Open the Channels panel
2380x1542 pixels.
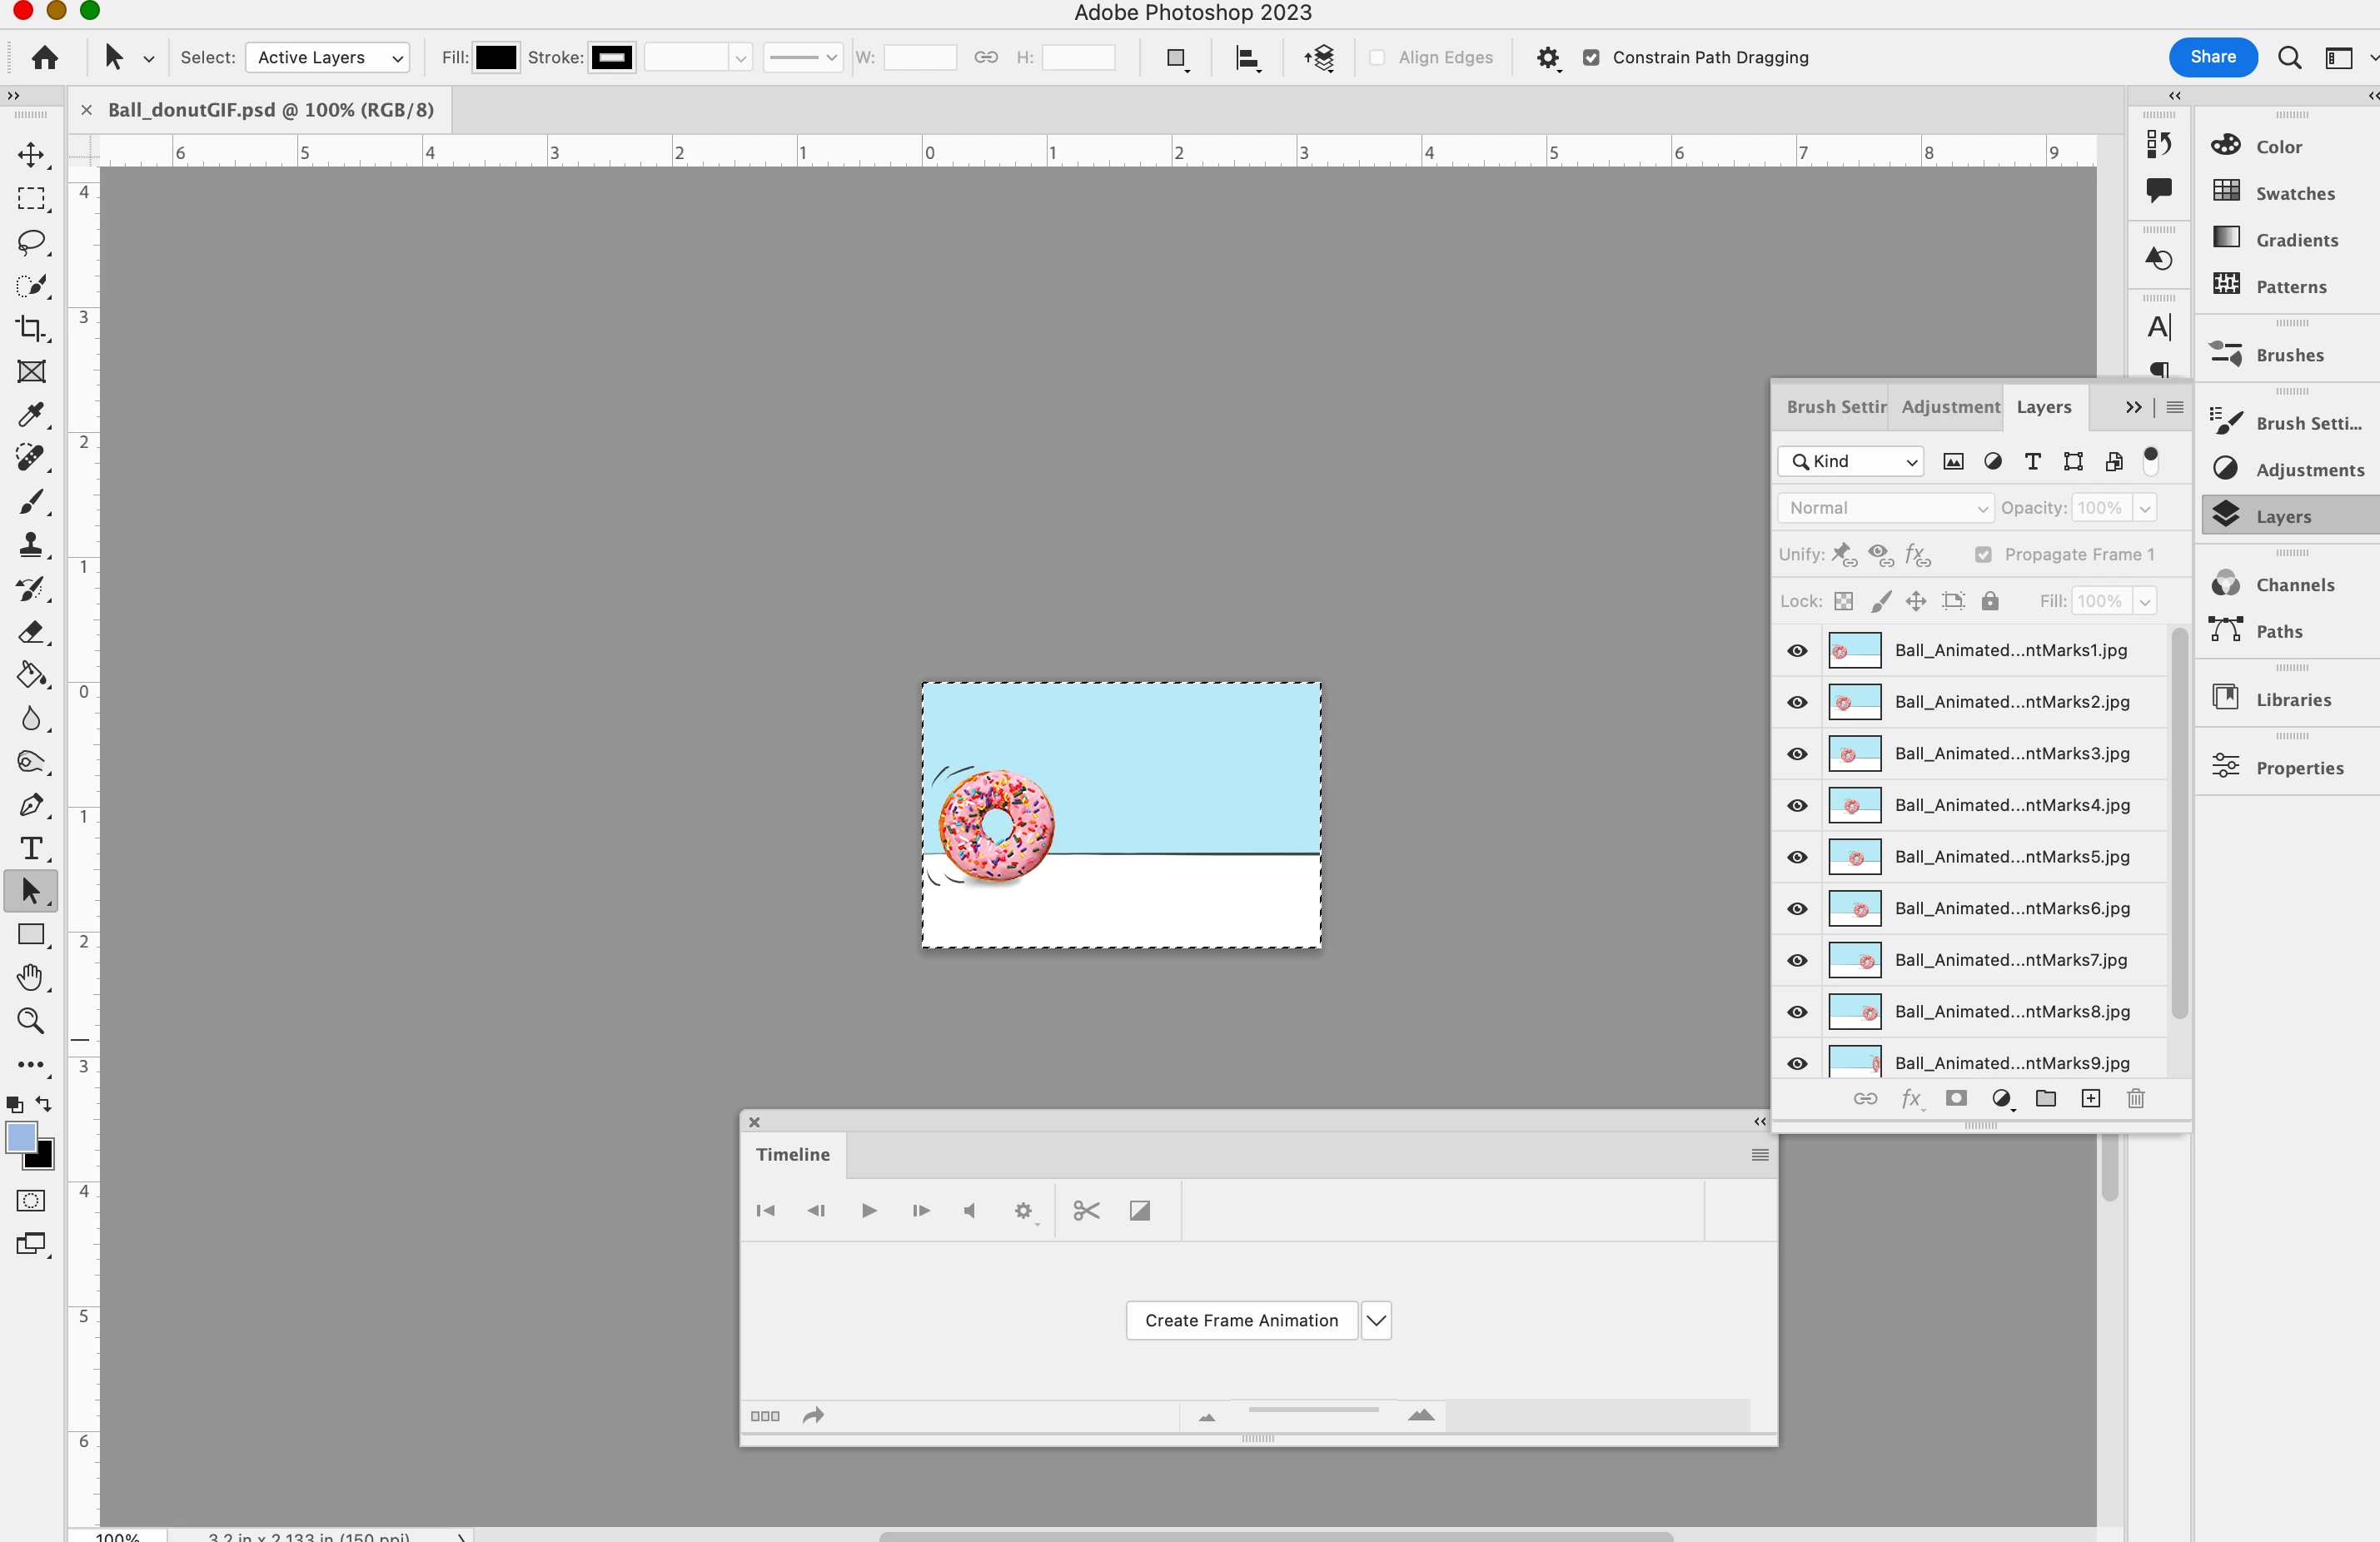tap(2294, 585)
